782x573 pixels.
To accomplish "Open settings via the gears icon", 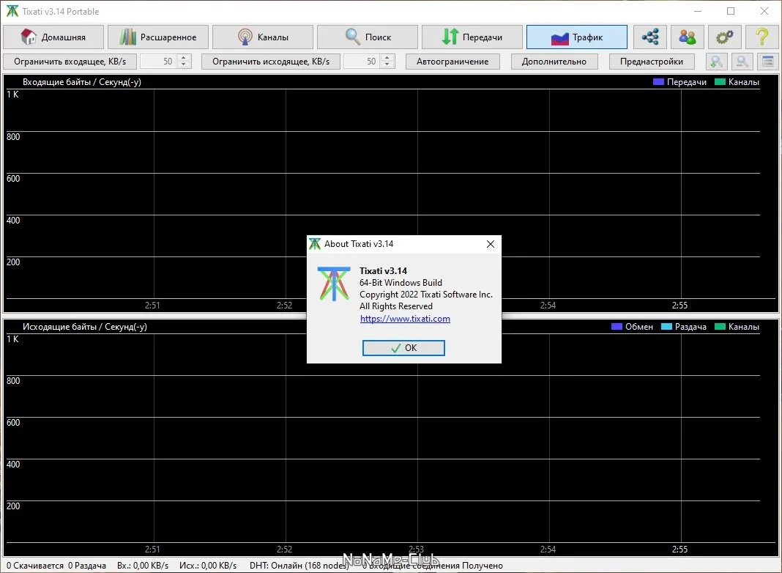I will coord(724,37).
